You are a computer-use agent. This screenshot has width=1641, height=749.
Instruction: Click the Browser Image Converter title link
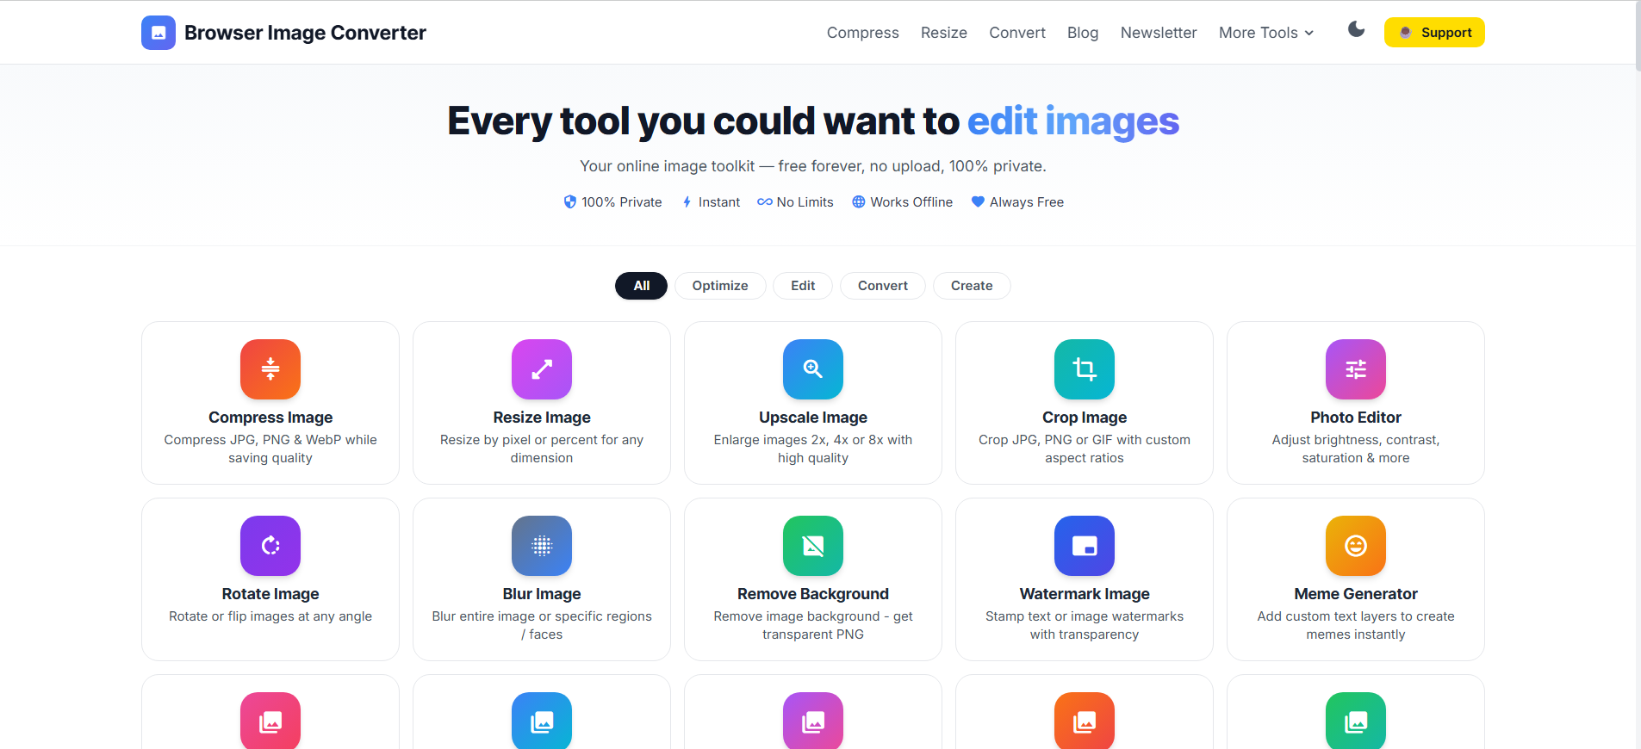[305, 33]
